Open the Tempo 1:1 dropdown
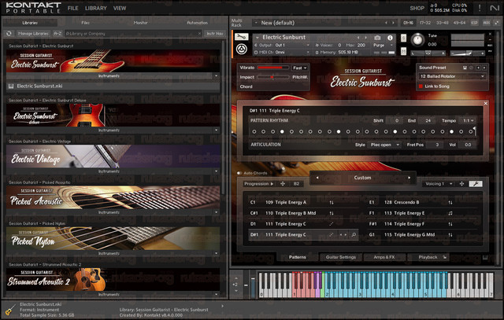The height and width of the screenshot is (320, 504). tap(468, 120)
